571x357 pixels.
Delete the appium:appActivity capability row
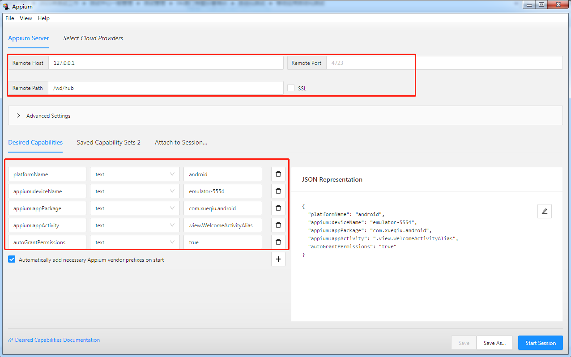click(278, 225)
